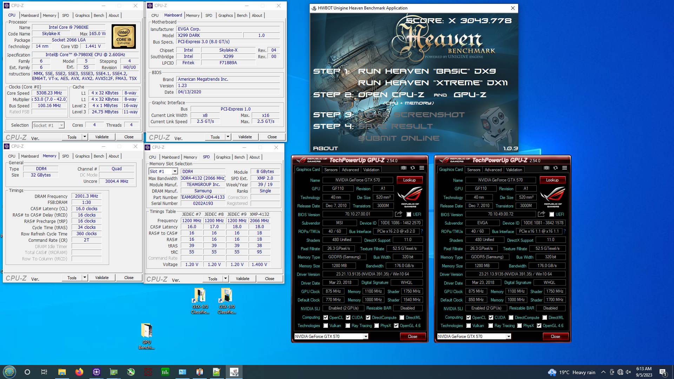The image size is (674, 379).
Task: Open Advanced tab in EVGA GPU-Z window
Action: [493, 170]
